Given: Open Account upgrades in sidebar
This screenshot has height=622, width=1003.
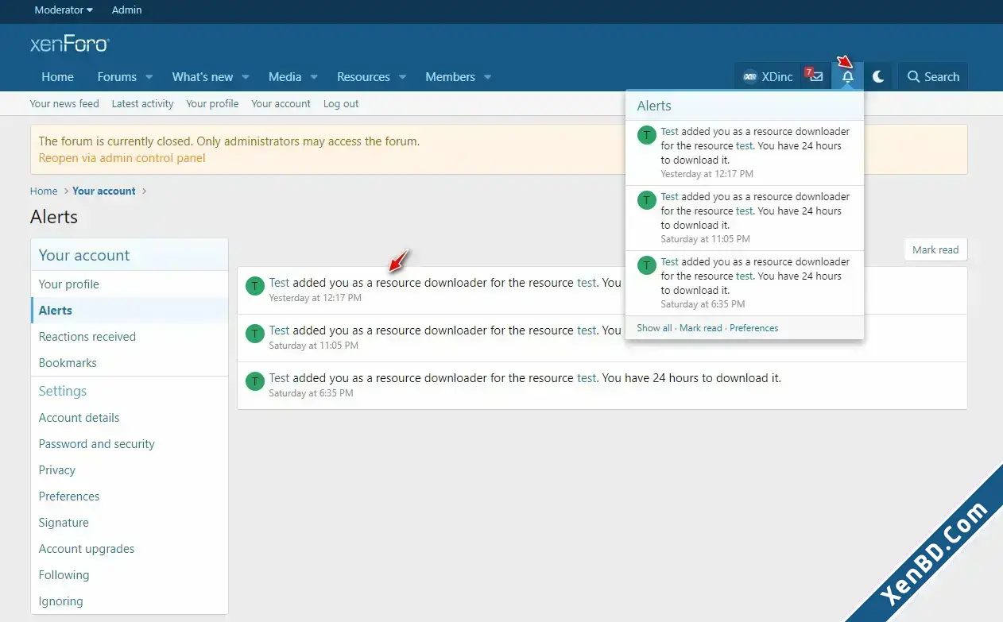Looking at the screenshot, I should coord(129,549).
